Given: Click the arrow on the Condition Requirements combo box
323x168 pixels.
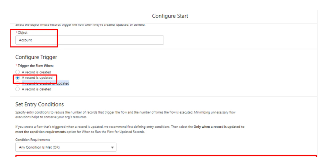Looking at the screenshot, I should [x=112, y=147].
